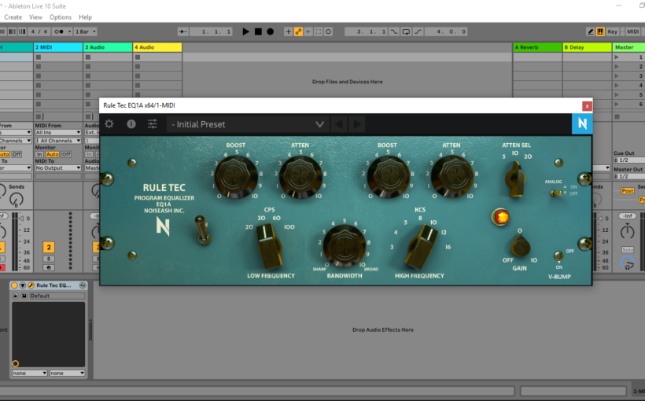Viewport: 645px width, 401px height.
Task: Go to previous preset arrow
Action: click(338, 124)
